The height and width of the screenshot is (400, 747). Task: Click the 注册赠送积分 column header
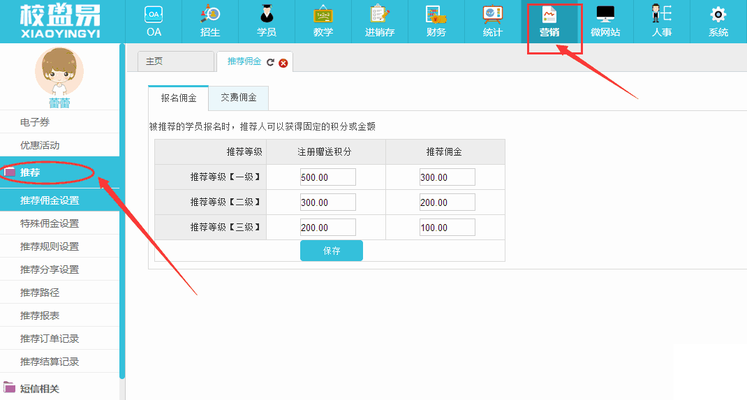[x=325, y=152]
